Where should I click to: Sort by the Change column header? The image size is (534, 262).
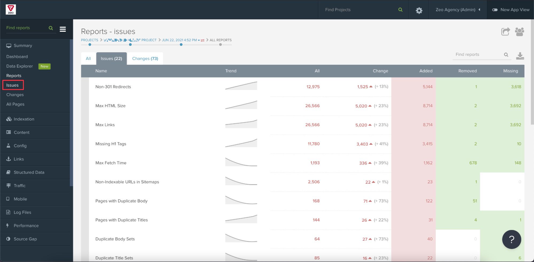coord(380,71)
